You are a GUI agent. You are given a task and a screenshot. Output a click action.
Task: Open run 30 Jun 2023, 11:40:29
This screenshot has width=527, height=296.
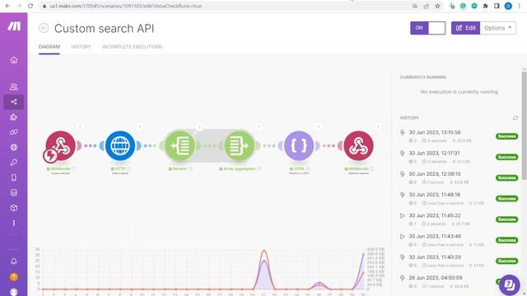pyautogui.click(x=435, y=257)
